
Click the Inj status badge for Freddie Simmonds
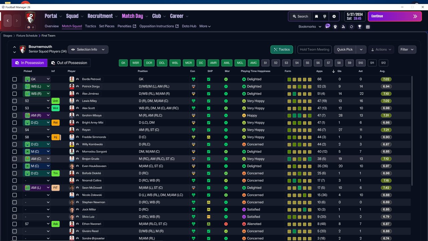[x=56, y=137]
